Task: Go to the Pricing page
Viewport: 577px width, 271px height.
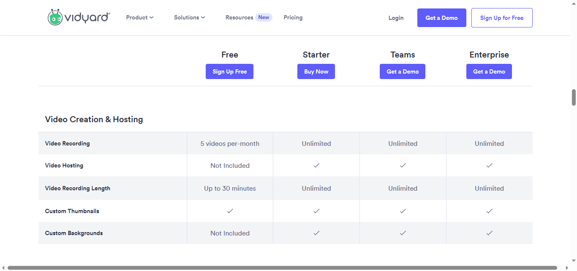Action: [x=293, y=17]
